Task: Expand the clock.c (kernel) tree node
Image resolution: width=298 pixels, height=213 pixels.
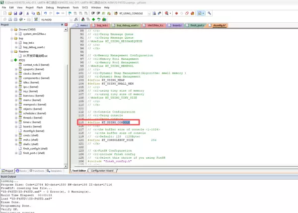Action: point(16,74)
